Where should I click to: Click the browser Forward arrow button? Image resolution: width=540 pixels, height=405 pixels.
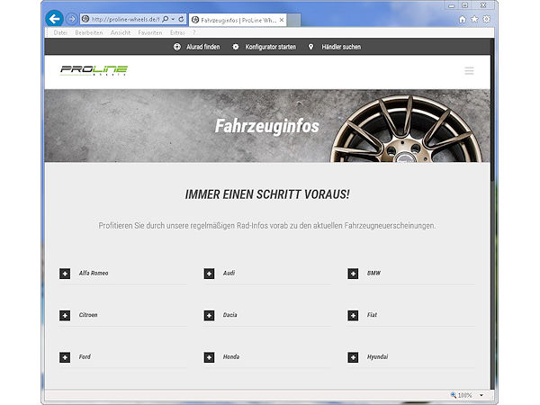pyautogui.click(x=72, y=19)
